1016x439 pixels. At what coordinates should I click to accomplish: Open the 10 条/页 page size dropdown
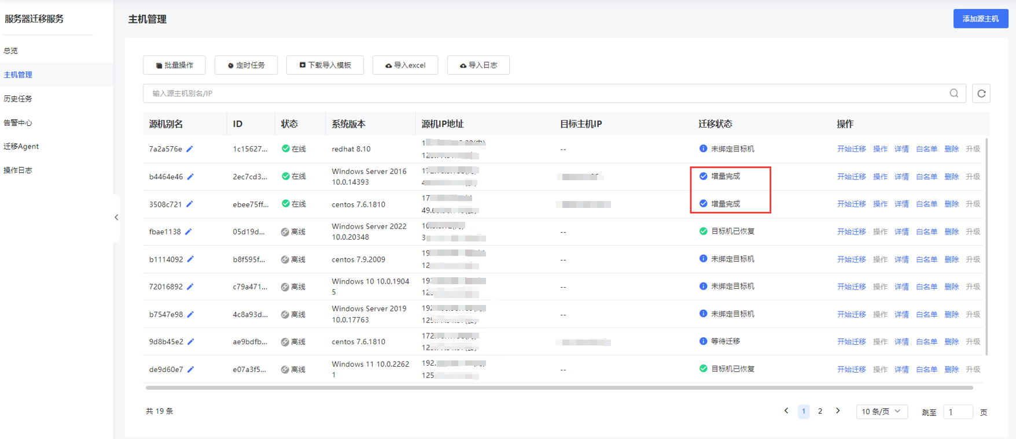coord(882,411)
